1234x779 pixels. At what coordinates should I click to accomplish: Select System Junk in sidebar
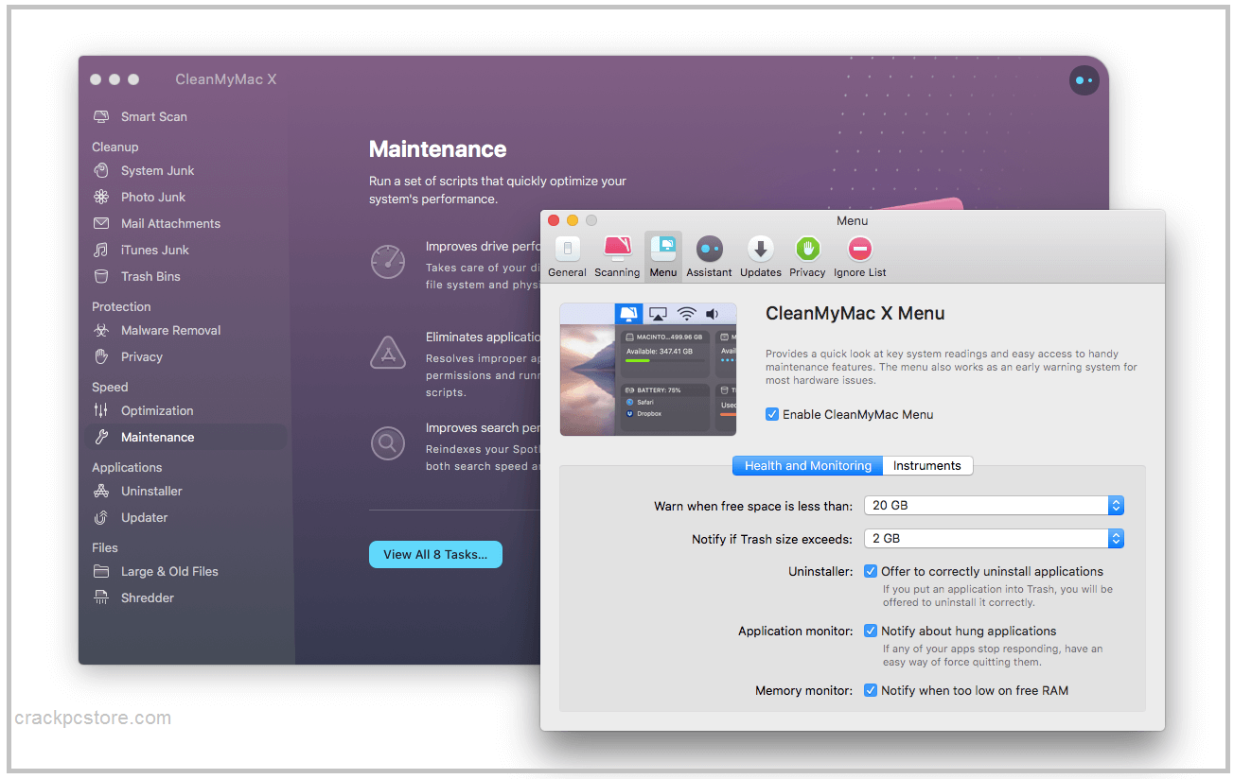pyautogui.click(x=144, y=170)
